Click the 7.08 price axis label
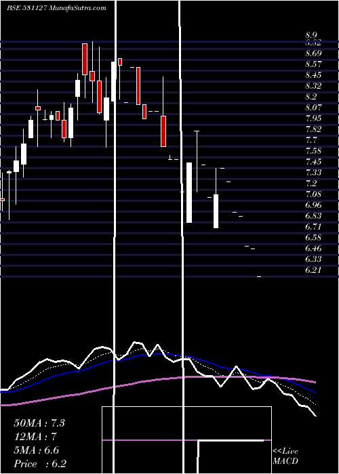The image size is (339, 474). coord(313,194)
